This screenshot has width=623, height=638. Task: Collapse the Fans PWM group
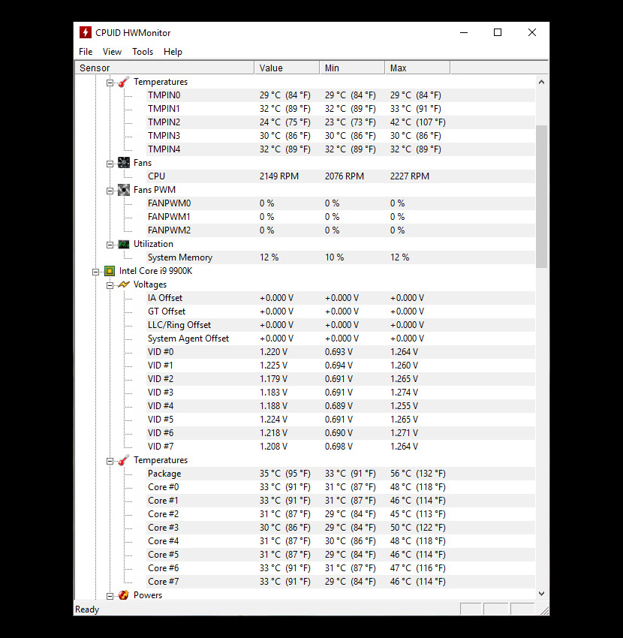point(110,191)
